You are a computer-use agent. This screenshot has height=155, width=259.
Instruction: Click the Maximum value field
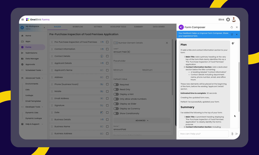tap(156, 70)
